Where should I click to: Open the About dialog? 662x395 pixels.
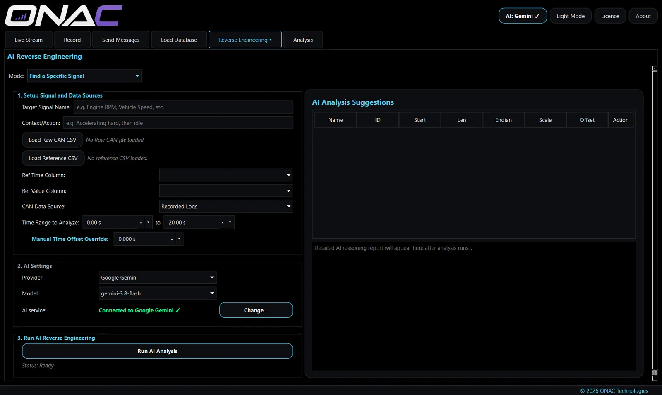click(643, 16)
